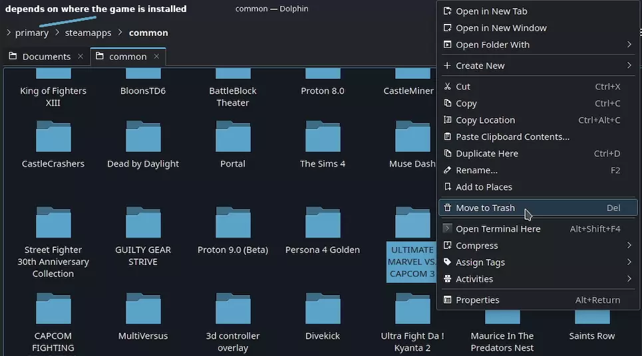642x356 pixels.
Task: Select the King of Fighters XIII label
Action: tap(53, 96)
